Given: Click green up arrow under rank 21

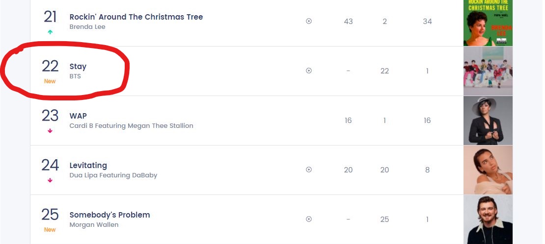Looking at the screenshot, I should click(x=50, y=32).
